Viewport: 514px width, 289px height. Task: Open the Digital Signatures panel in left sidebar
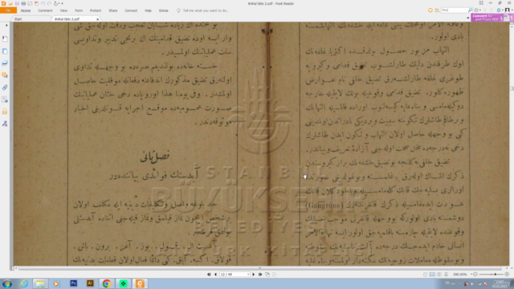(x=5, y=124)
